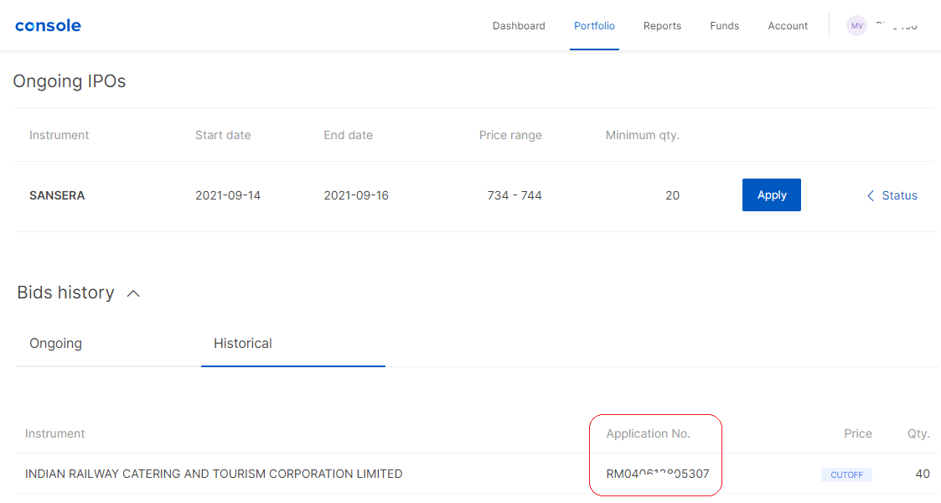The image size is (941, 503).
Task: Click the end date 2021-09-16
Action: (x=356, y=195)
